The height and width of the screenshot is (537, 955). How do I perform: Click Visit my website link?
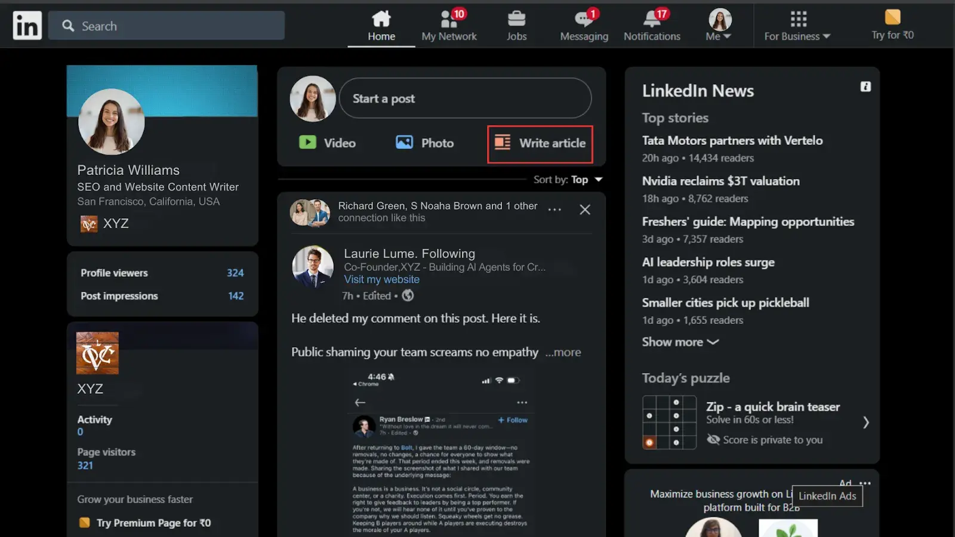381,279
